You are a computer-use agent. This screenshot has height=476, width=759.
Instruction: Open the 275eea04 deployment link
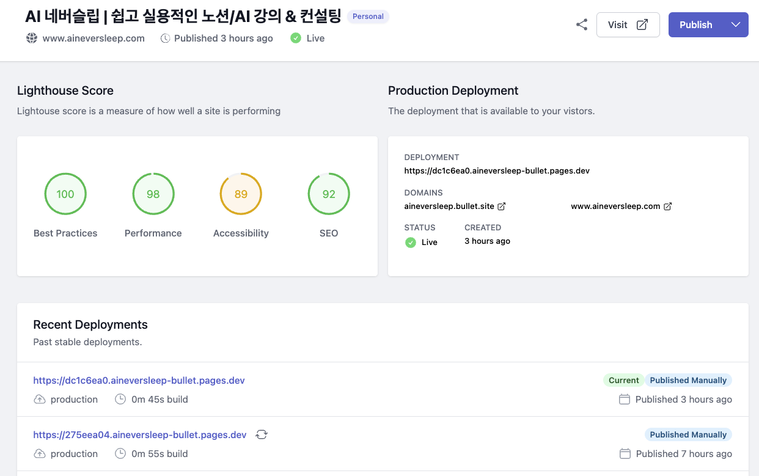click(x=139, y=435)
